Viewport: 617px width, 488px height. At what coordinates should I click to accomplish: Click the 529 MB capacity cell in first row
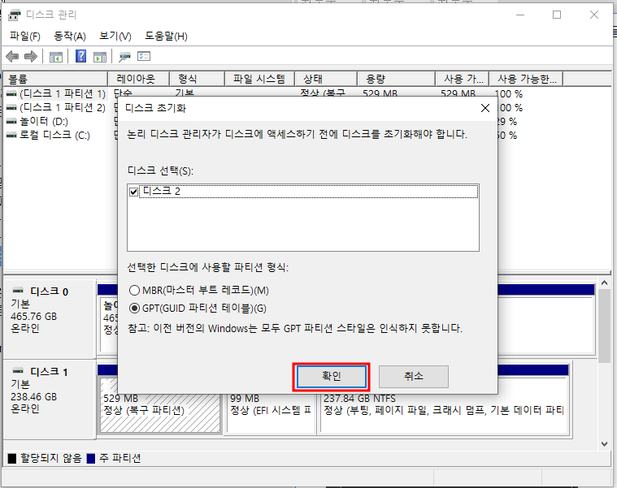point(380,94)
